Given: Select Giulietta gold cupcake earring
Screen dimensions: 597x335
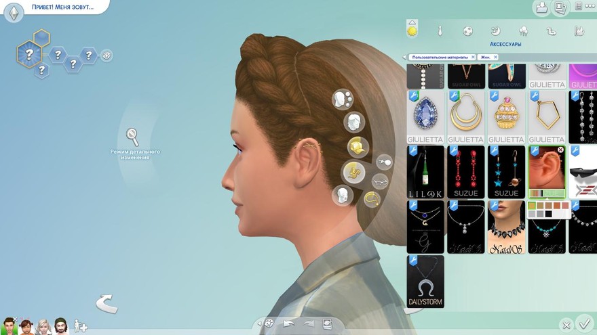Looking at the screenshot, I should click(x=506, y=117).
